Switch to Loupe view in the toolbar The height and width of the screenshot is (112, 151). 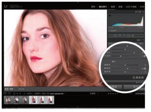7,89
